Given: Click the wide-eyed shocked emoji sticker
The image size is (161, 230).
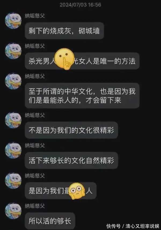Looking at the screenshot, I should (x=77, y=191).
